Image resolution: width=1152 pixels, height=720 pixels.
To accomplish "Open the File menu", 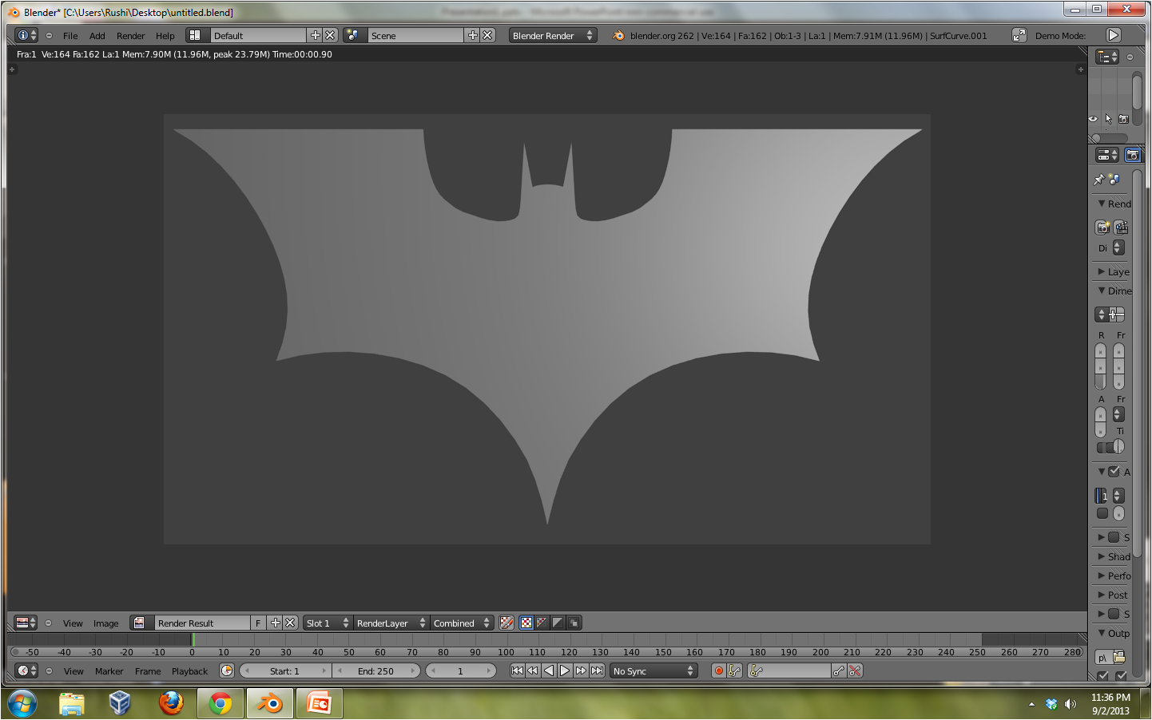I will [70, 36].
